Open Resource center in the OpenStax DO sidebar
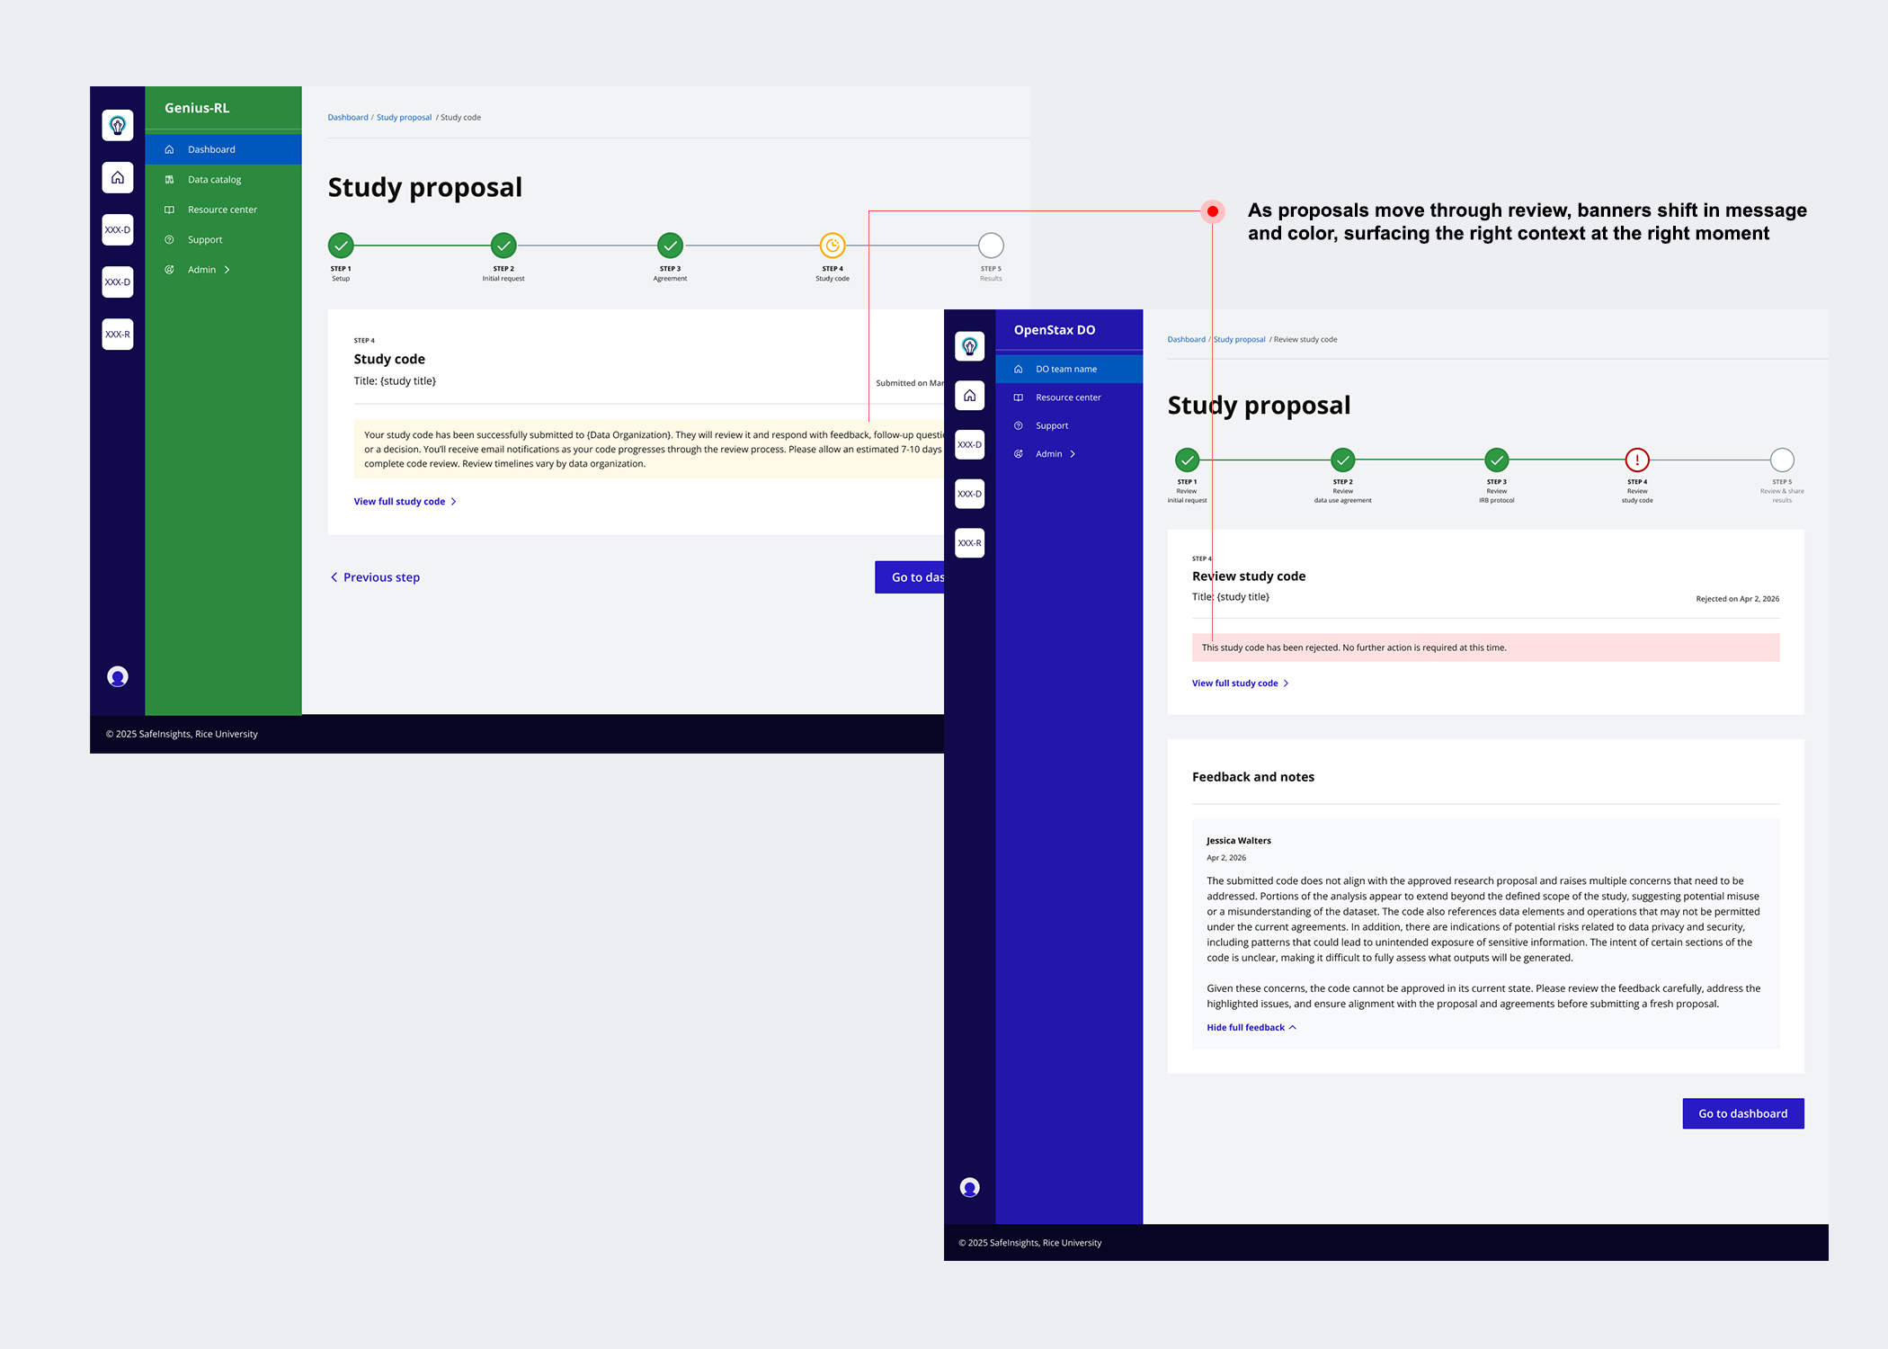The image size is (1888, 1349). click(1068, 397)
